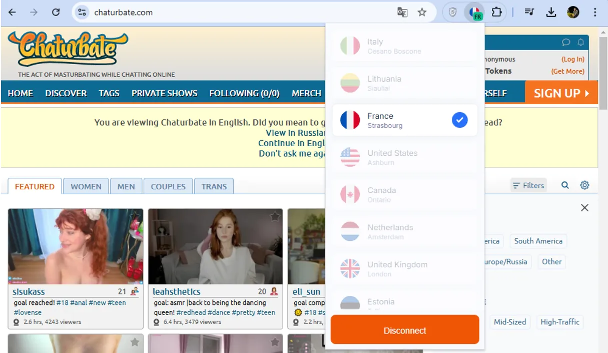The height and width of the screenshot is (353, 608).
Task: Choose the Lithuania Siauliai server
Action: pos(404,83)
